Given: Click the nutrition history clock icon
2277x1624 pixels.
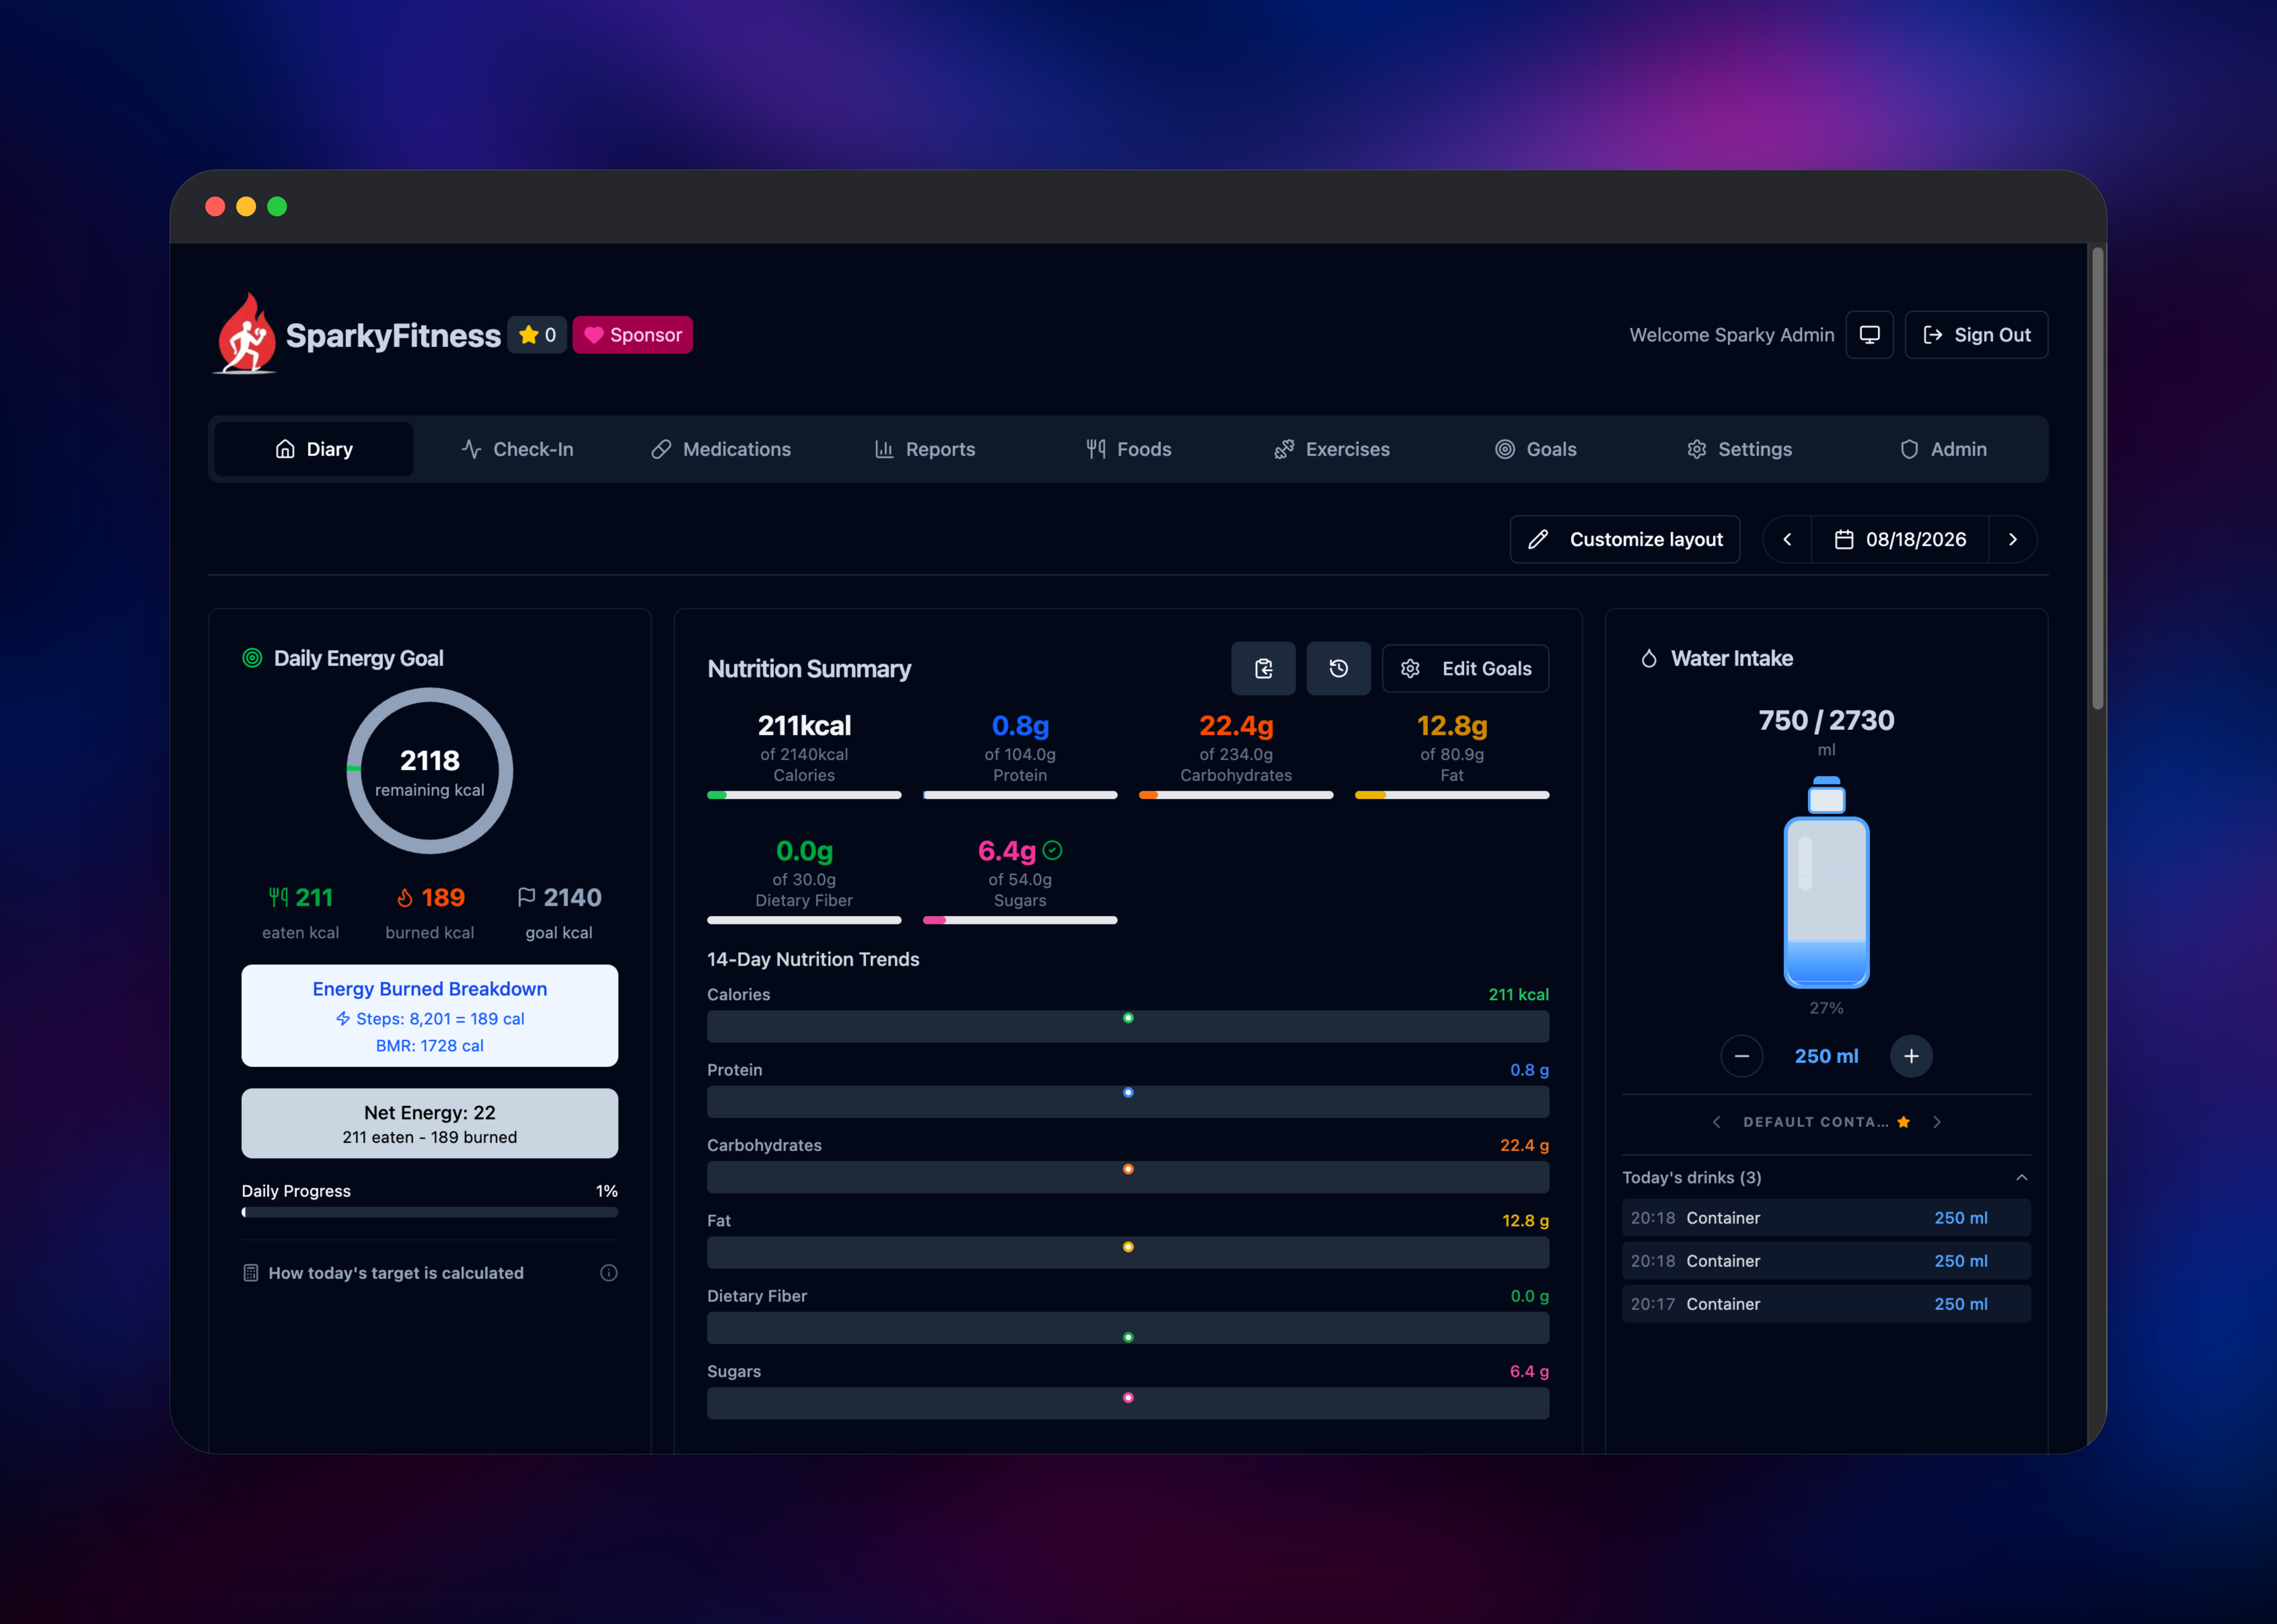Looking at the screenshot, I should 1339,668.
